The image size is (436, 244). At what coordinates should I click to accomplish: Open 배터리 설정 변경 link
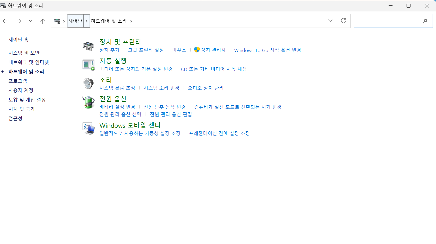tap(117, 107)
